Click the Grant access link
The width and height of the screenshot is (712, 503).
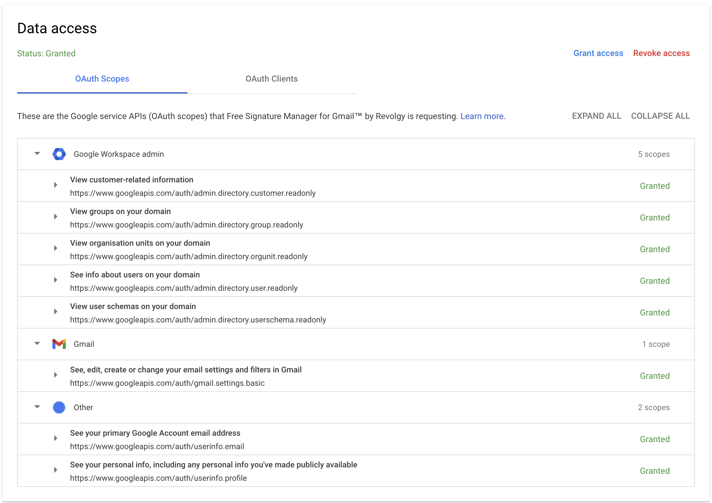(x=598, y=53)
